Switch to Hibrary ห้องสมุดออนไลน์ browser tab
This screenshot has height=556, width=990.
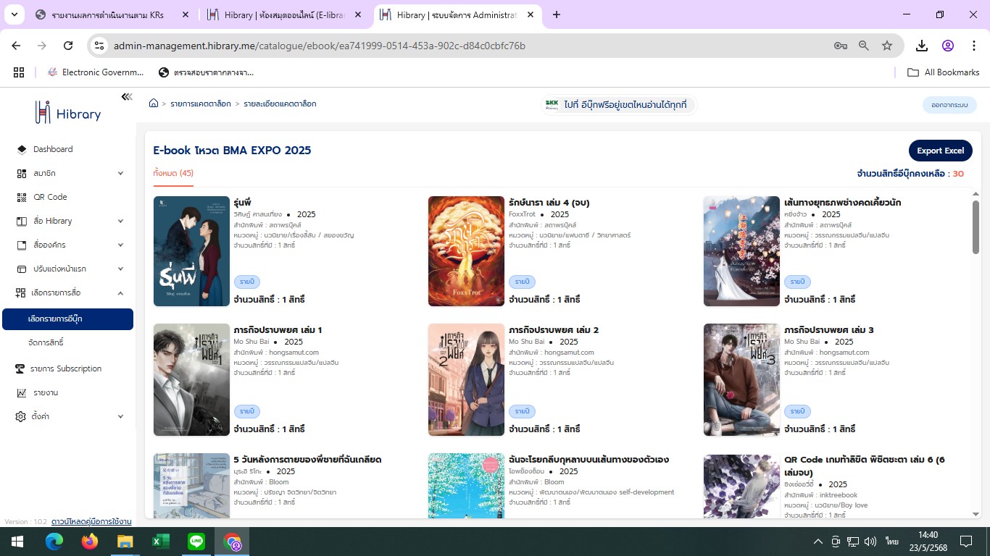[286, 14]
